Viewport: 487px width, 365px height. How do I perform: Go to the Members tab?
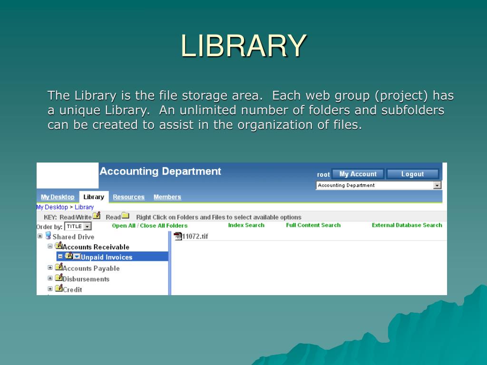167,197
